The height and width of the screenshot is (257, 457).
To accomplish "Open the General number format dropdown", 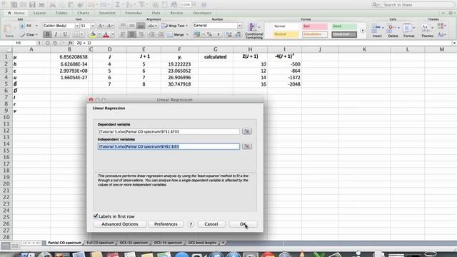I will (x=239, y=26).
